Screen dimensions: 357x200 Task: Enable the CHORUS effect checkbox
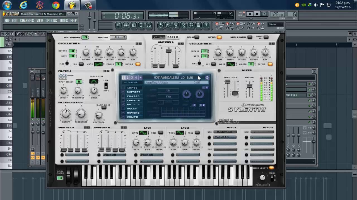click(123, 100)
